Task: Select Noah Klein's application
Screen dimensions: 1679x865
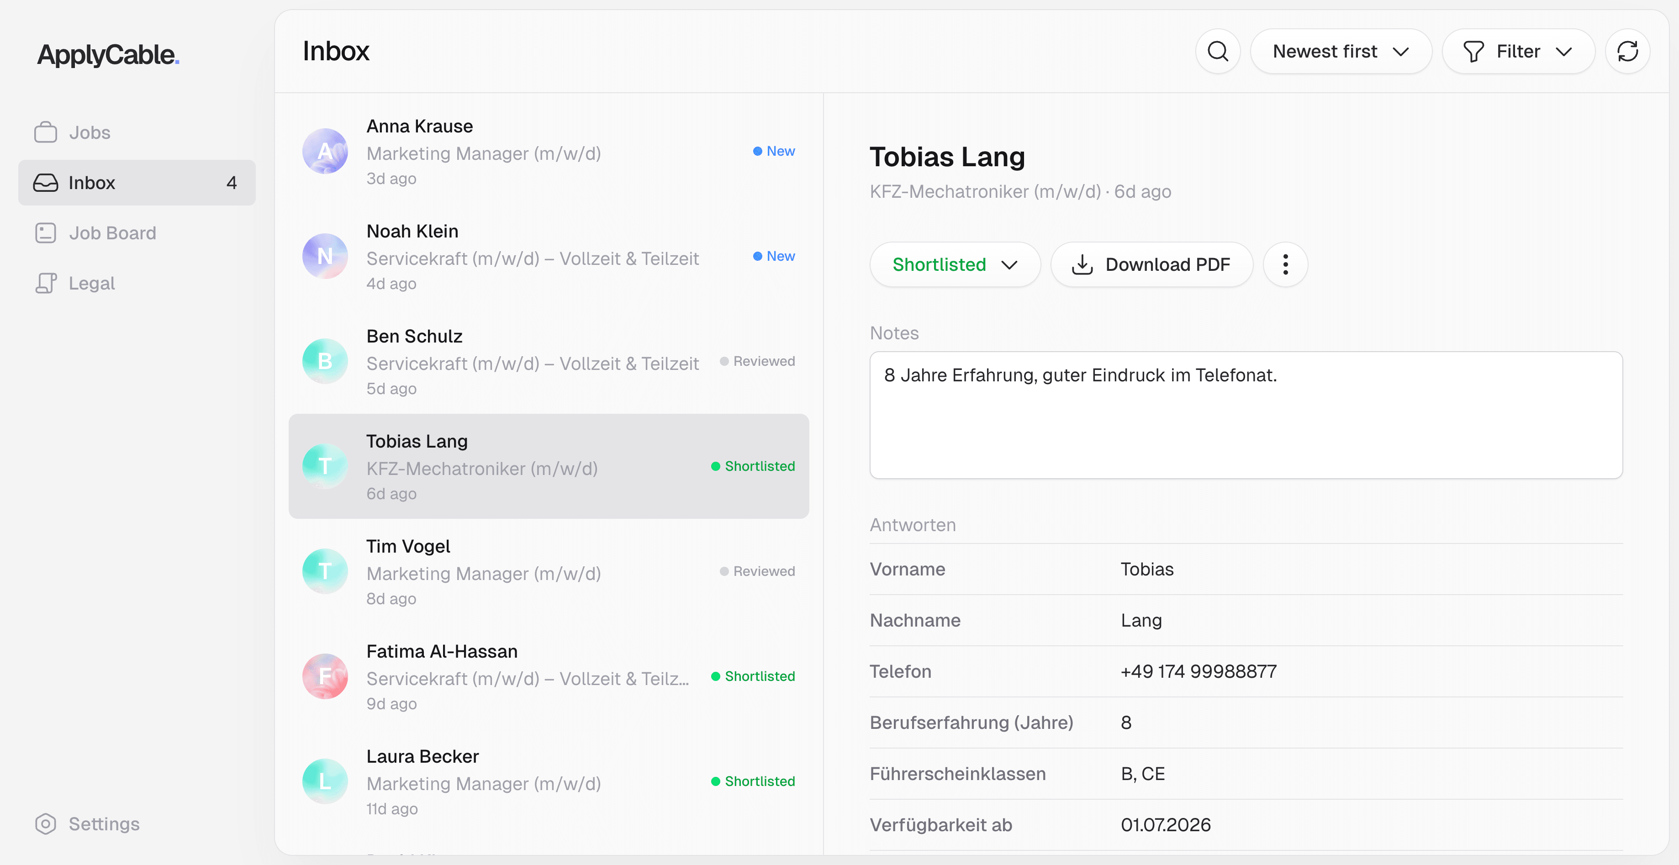Action: click(549, 256)
